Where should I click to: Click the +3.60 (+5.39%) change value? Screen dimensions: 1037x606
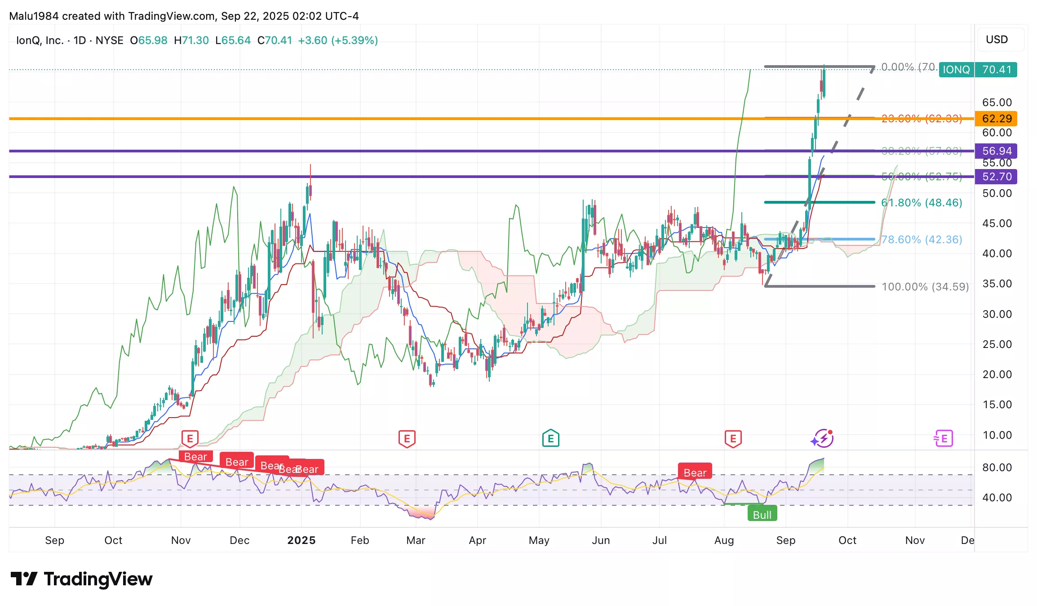coord(338,40)
